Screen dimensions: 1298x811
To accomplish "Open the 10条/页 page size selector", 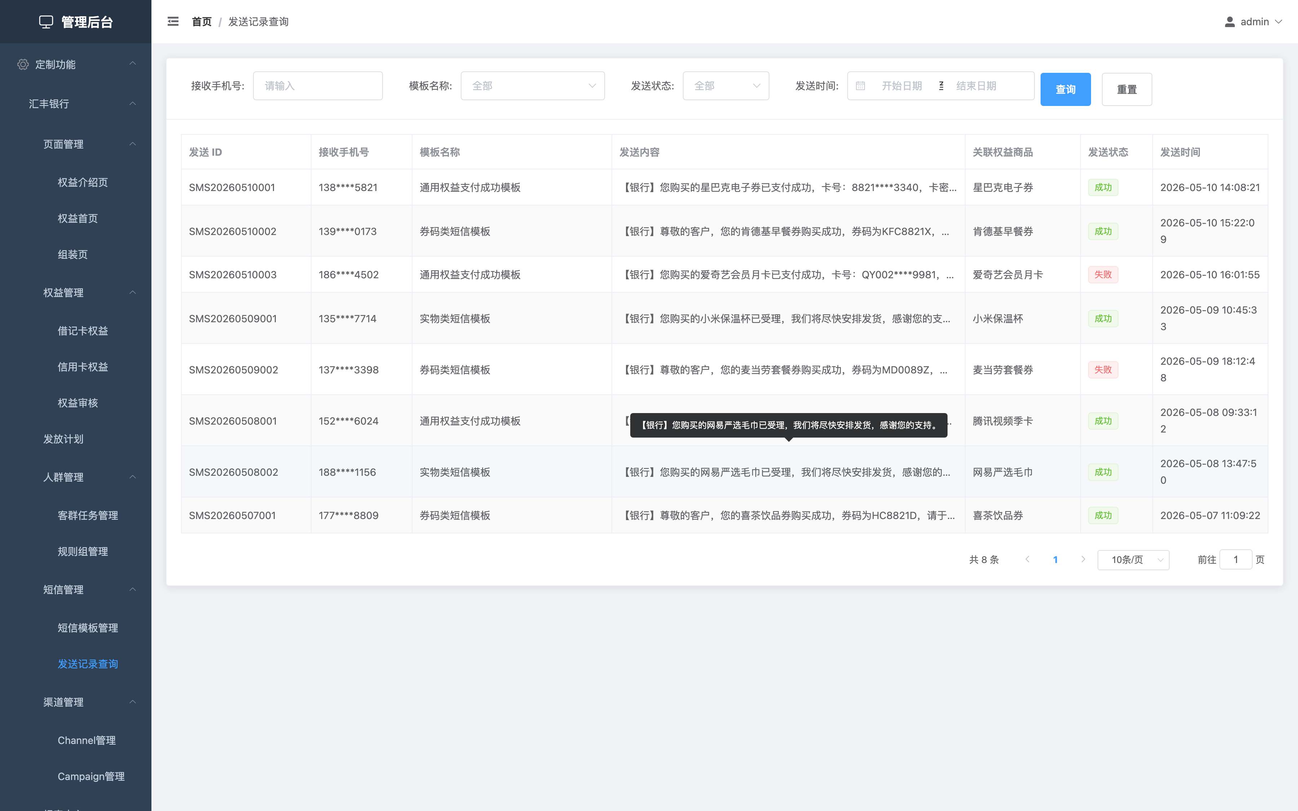I will click(x=1133, y=559).
